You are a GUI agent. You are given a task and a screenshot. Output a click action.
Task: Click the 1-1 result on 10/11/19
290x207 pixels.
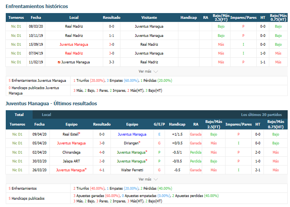[x=112, y=36]
